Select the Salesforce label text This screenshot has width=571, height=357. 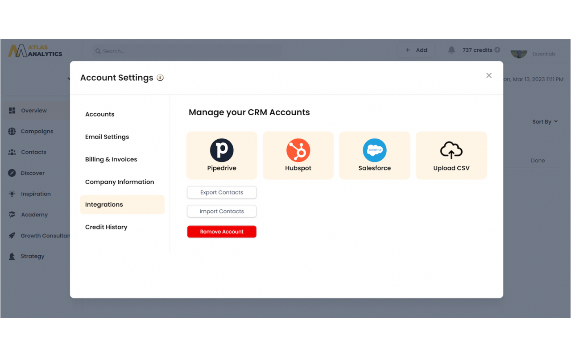click(x=375, y=168)
